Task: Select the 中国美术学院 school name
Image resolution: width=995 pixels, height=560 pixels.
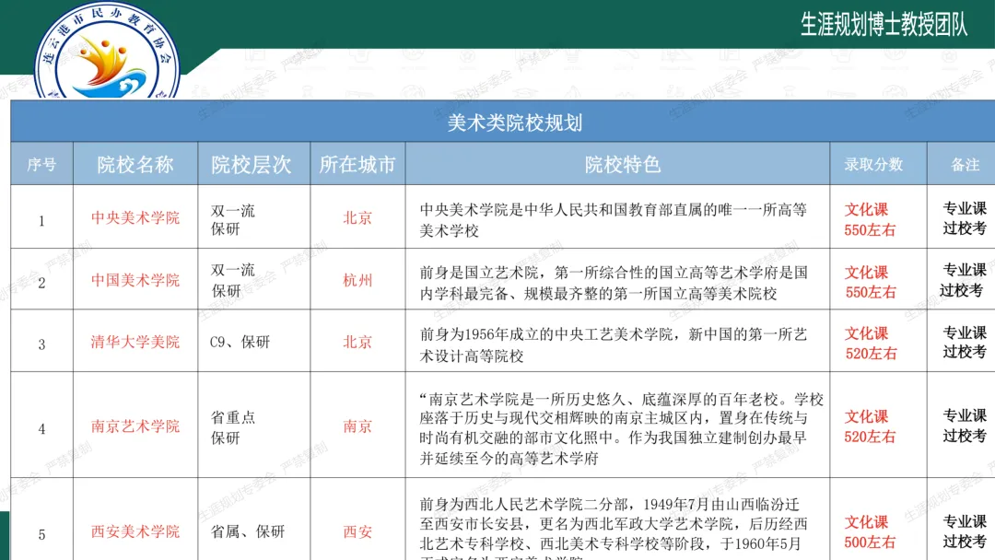Action: click(x=135, y=280)
